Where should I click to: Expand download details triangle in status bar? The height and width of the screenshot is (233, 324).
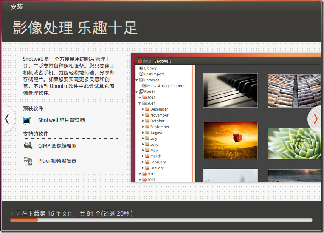tap(13, 213)
